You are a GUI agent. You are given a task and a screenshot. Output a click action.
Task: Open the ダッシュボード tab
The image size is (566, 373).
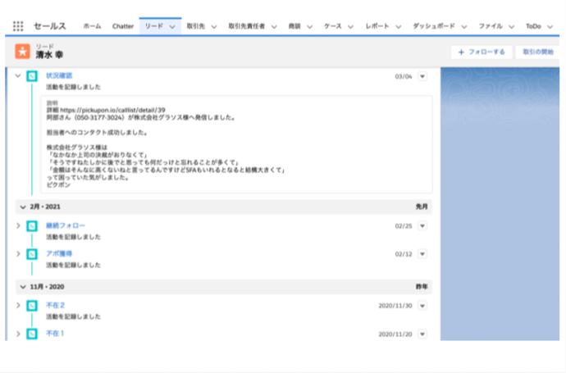pyautogui.click(x=433, y=26)
